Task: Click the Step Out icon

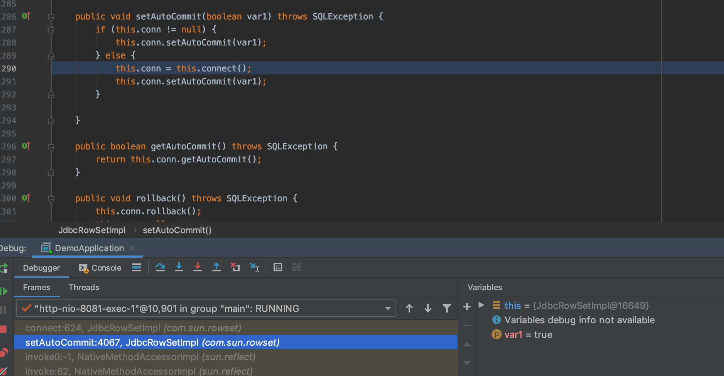Action: click(x=217, y=267)
